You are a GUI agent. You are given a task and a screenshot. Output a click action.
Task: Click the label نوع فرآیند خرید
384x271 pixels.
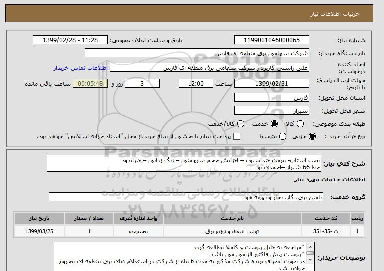(345, 136)
